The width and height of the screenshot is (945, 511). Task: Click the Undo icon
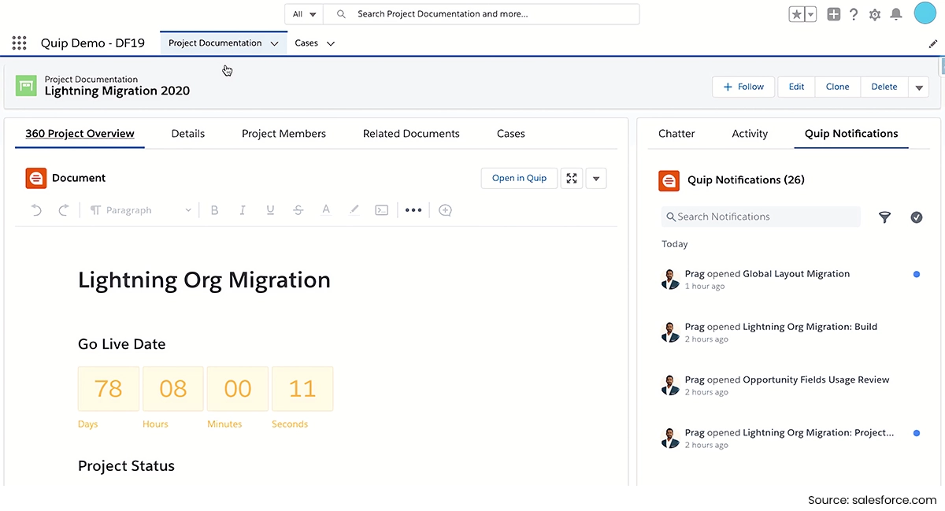(x=36, y=210)
